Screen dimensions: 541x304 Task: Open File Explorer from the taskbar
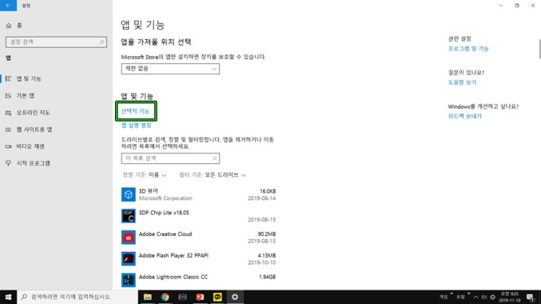(147, 297)
